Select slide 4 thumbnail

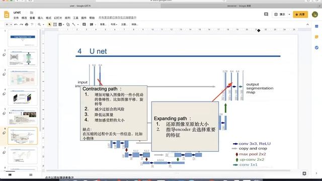point(23,97)
